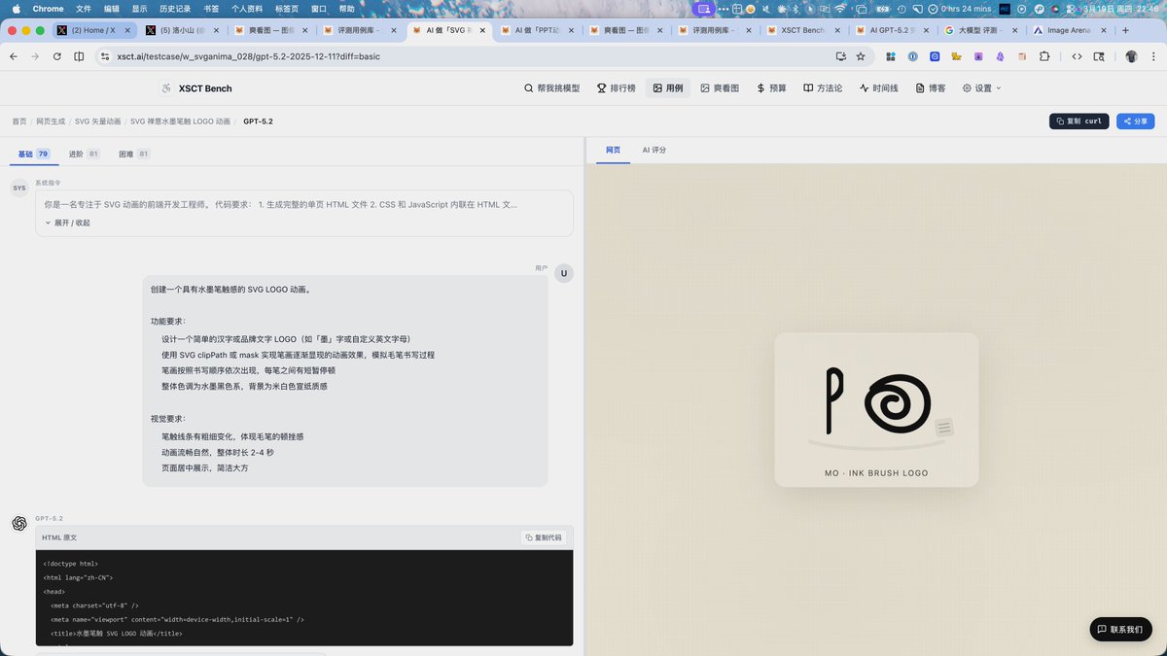The width and height of the screenshot is (1167, 656).
Task: Expand the 设置 settings dropdown
Action: coord(981,87)
